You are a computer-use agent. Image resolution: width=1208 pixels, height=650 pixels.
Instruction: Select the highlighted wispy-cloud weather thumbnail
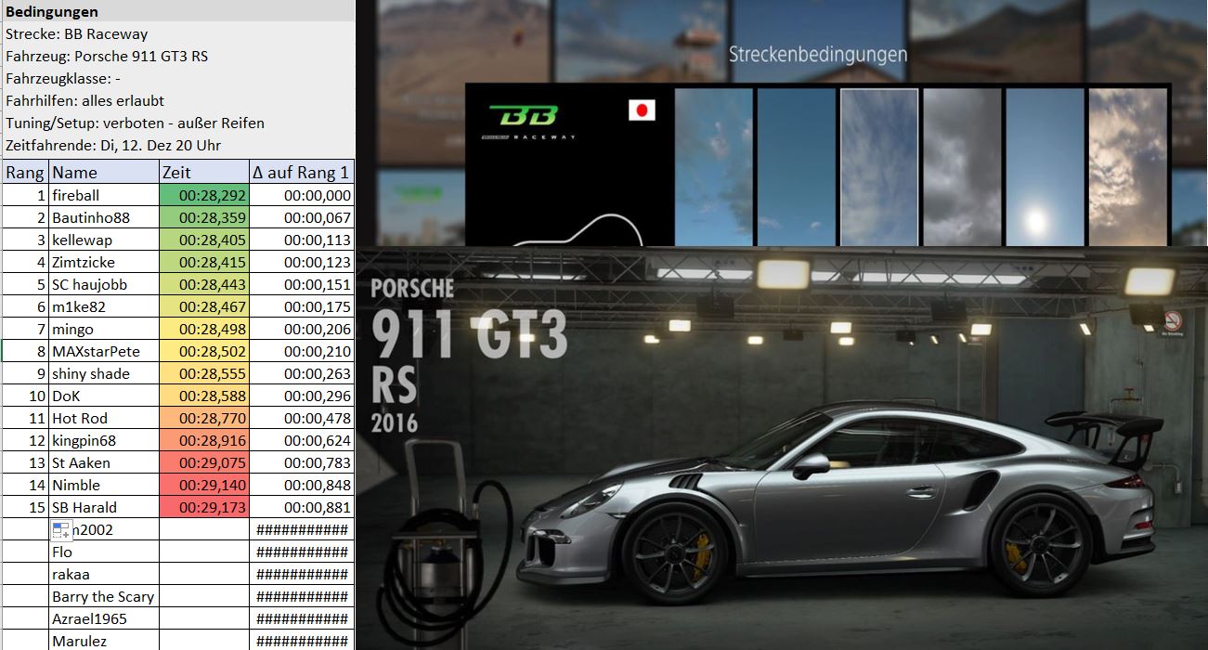tap(878, 167)
